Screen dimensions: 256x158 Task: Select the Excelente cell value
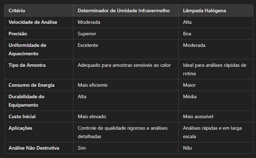[x=88, y=45]
